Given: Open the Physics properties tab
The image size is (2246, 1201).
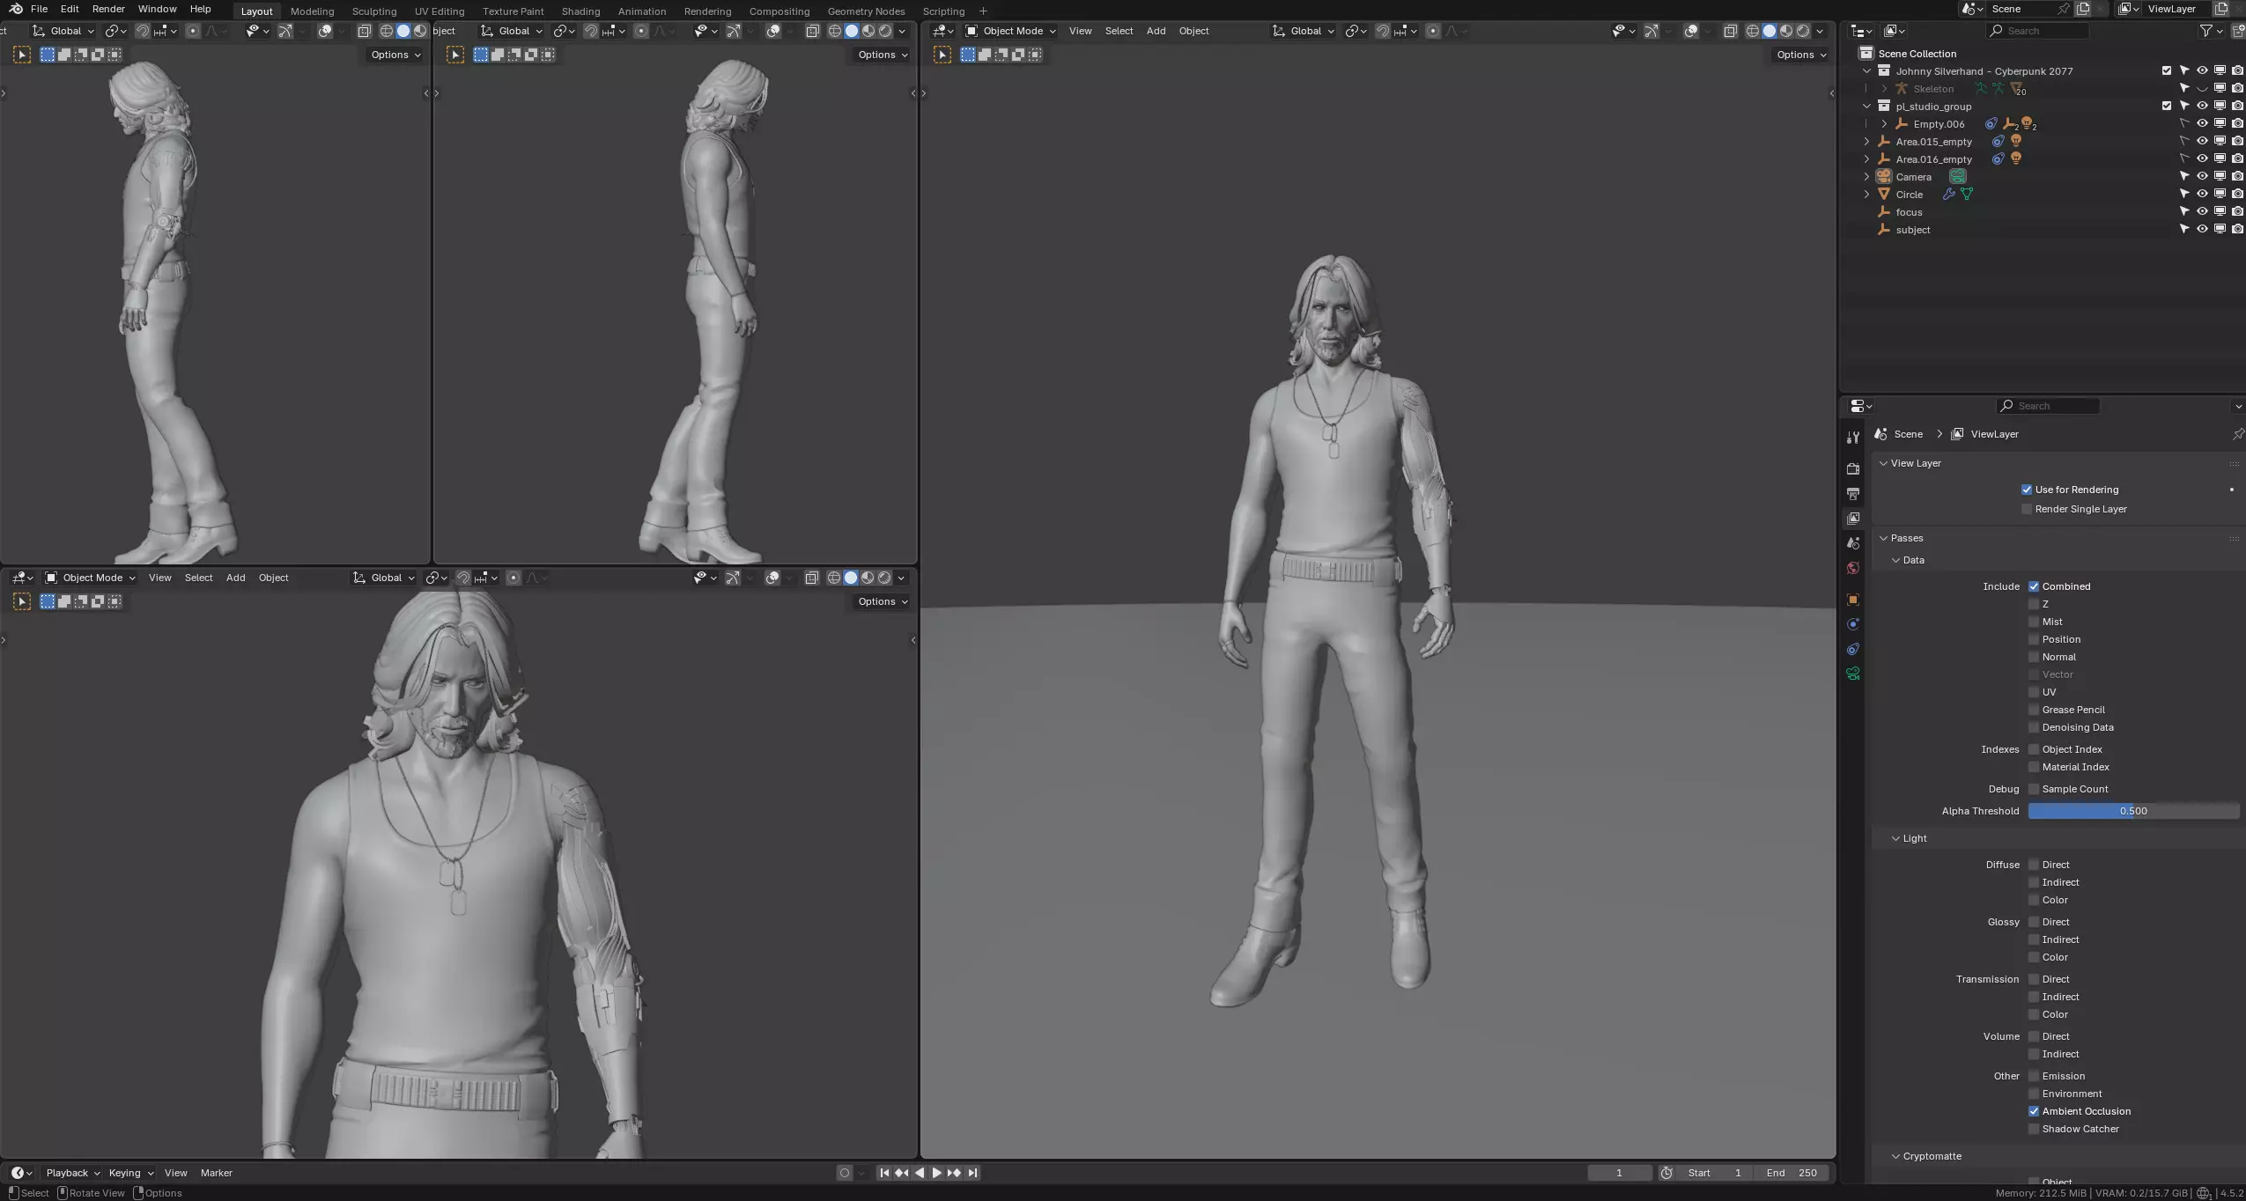Looking at the screenshot, I should pyautogui.click(x=1853, y=624).
